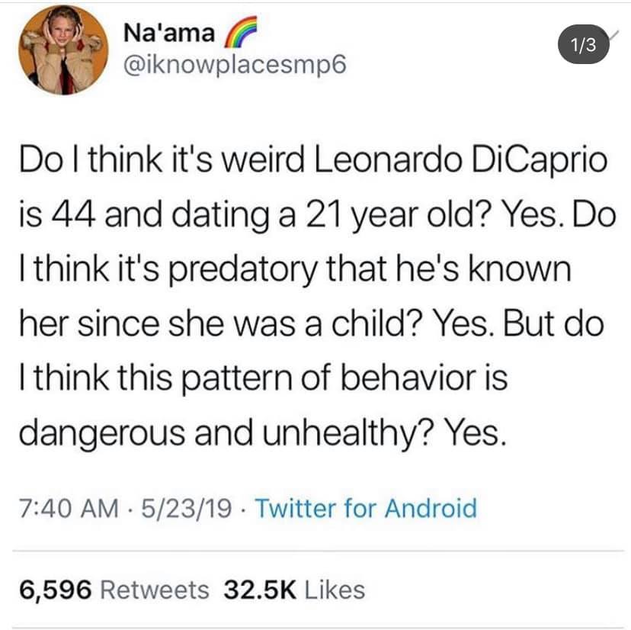Click the word predatory in tweet
631x630 pixels.
pos(242,270)
